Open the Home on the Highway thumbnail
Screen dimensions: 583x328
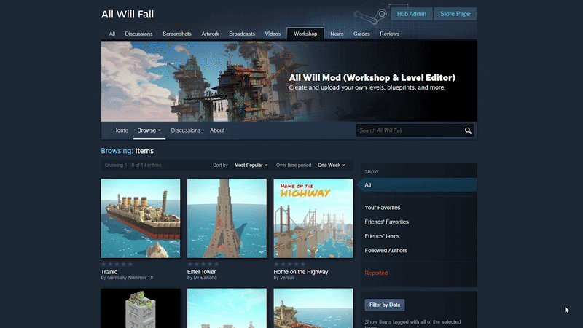click(313, 218)
